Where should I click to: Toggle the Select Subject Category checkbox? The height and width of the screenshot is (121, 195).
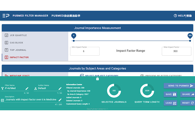pyautogui.click(x=82, y=76)
